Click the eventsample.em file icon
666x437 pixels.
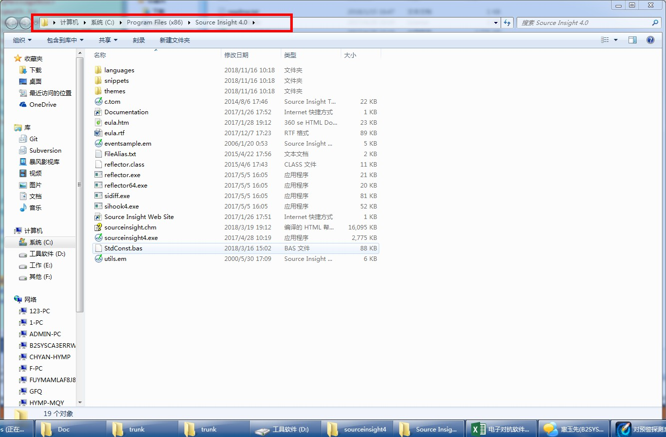[x=98, y=144]
